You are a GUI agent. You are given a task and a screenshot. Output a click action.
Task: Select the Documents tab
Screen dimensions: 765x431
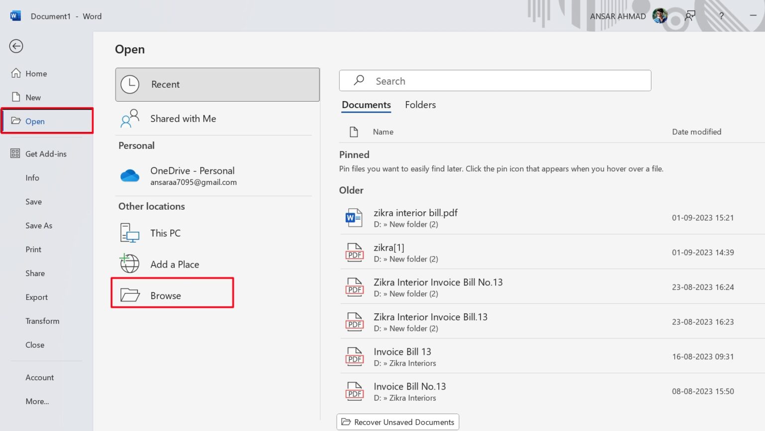click(x=366, y=105)
